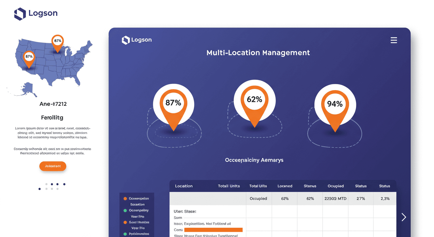
Task: Go to next slide with right chevron arrow
Action: point(404,217)
